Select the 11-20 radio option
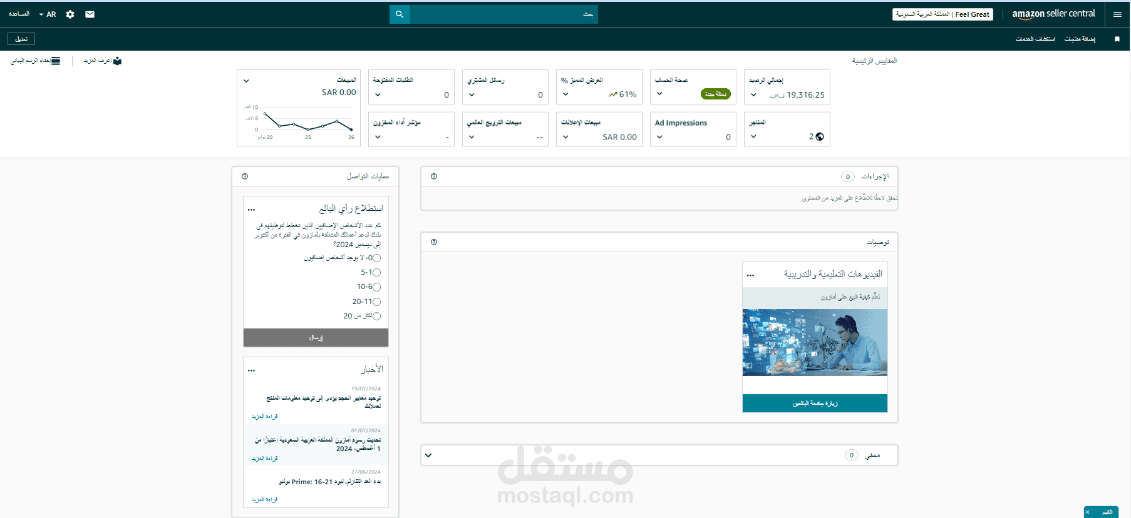 [377, 302]
